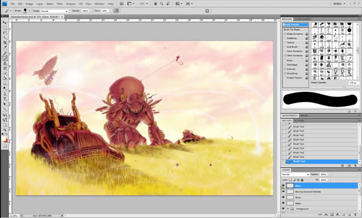Open the brush preset picker dropdown
Image resolution: width=362 pixels, height=218 pixels.
tap(29, 11)
